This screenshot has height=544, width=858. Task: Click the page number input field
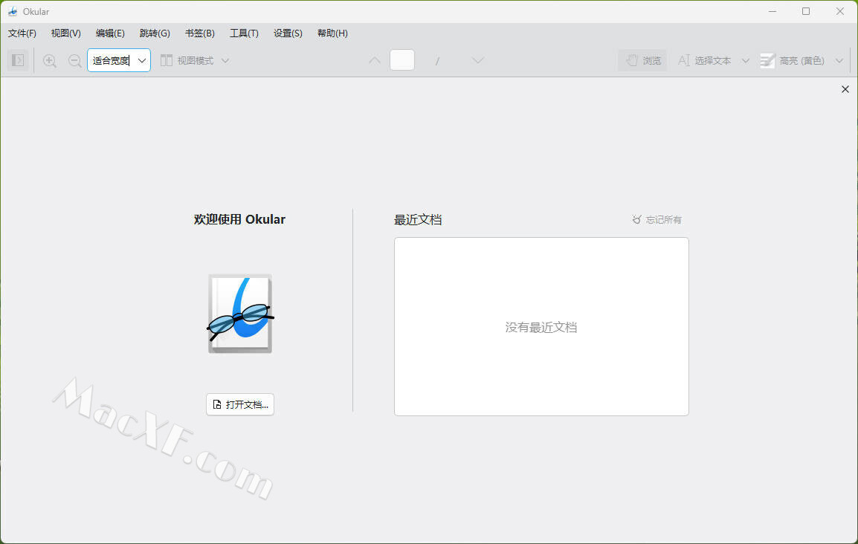(402, 60)
